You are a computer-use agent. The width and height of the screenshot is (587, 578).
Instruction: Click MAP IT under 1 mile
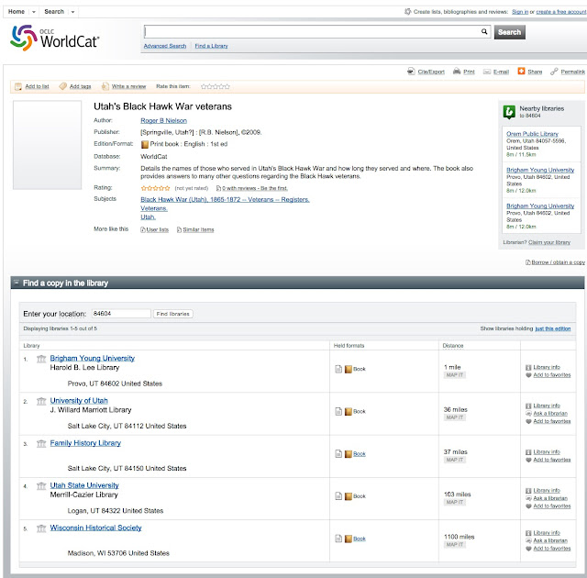click(x=455, y=375)
